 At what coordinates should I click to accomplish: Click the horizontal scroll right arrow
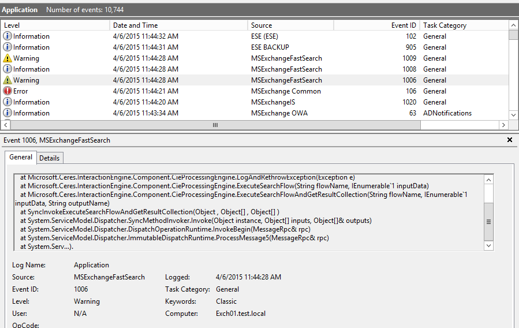pyautogui.click(x=503, y=125)
